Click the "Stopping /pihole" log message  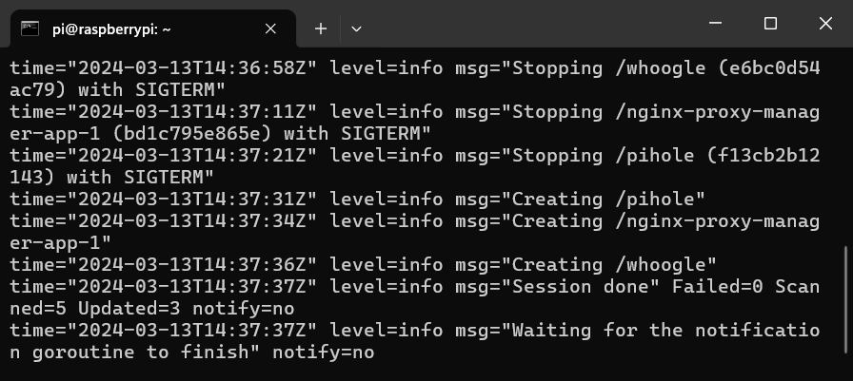click(603, 156)
